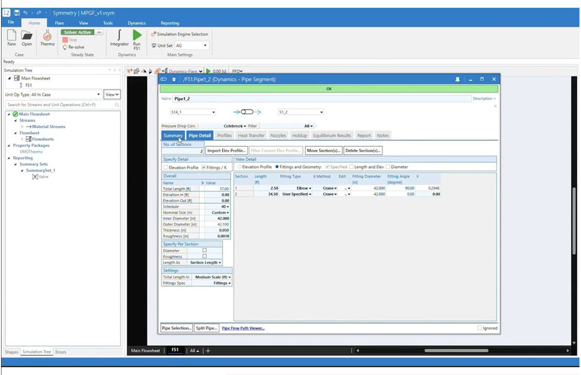The height and width of the screenshot is (375, 581).
Task: Select the Elevation Profile radio in View Detail
Action: tap(240, 167)
